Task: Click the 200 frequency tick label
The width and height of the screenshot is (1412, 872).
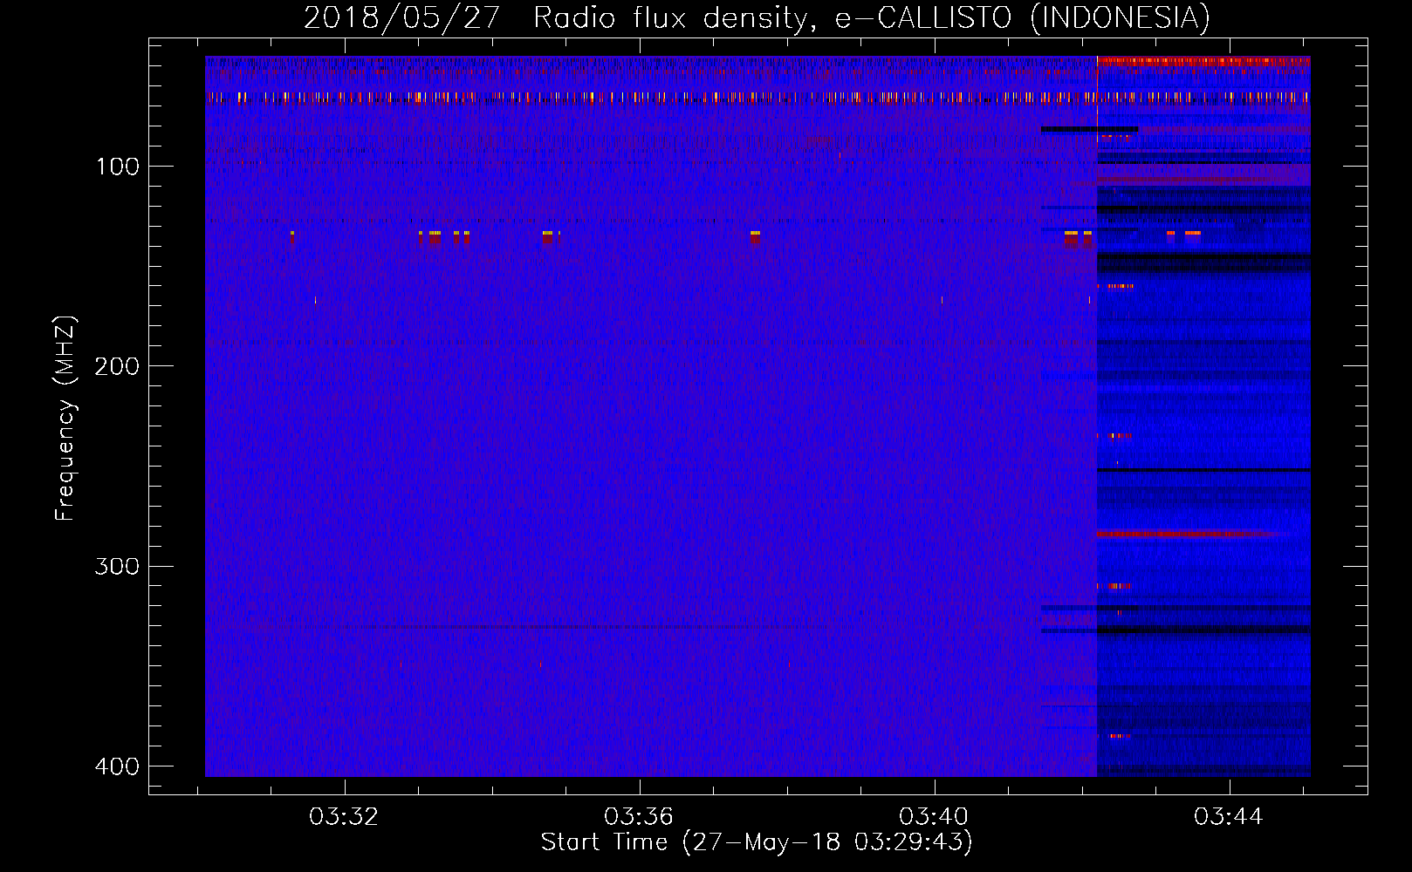Action: click(x=117, y=366)
